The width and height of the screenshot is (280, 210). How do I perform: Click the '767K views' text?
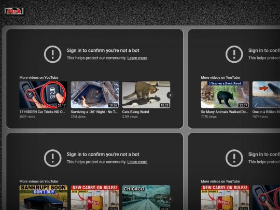click(x=260, y=117)
